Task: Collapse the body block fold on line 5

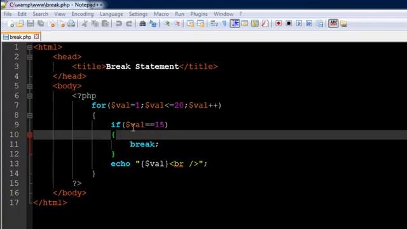Action: tap(30, 87)
